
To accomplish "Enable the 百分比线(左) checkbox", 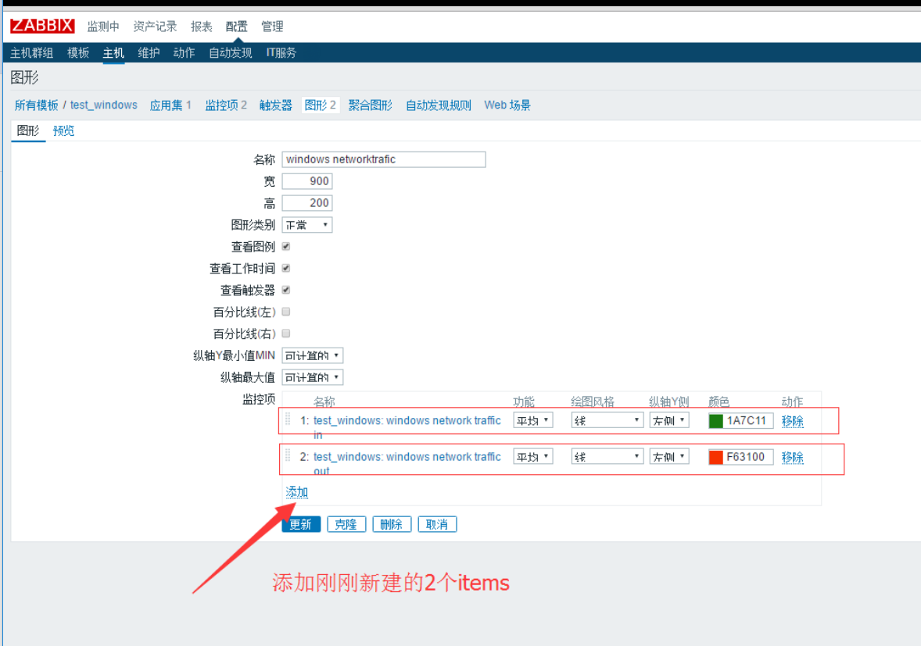I will click(286, 312).
